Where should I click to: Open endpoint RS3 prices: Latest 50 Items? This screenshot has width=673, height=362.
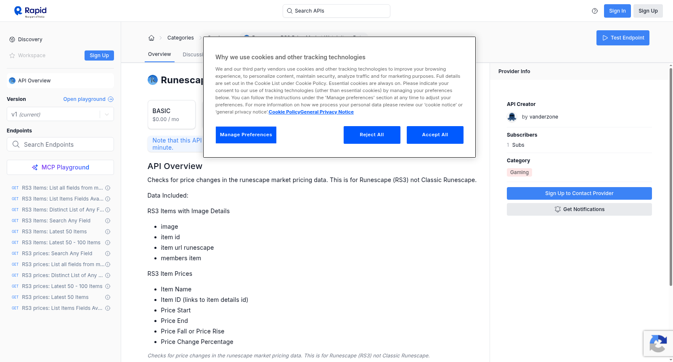[55, 297]
